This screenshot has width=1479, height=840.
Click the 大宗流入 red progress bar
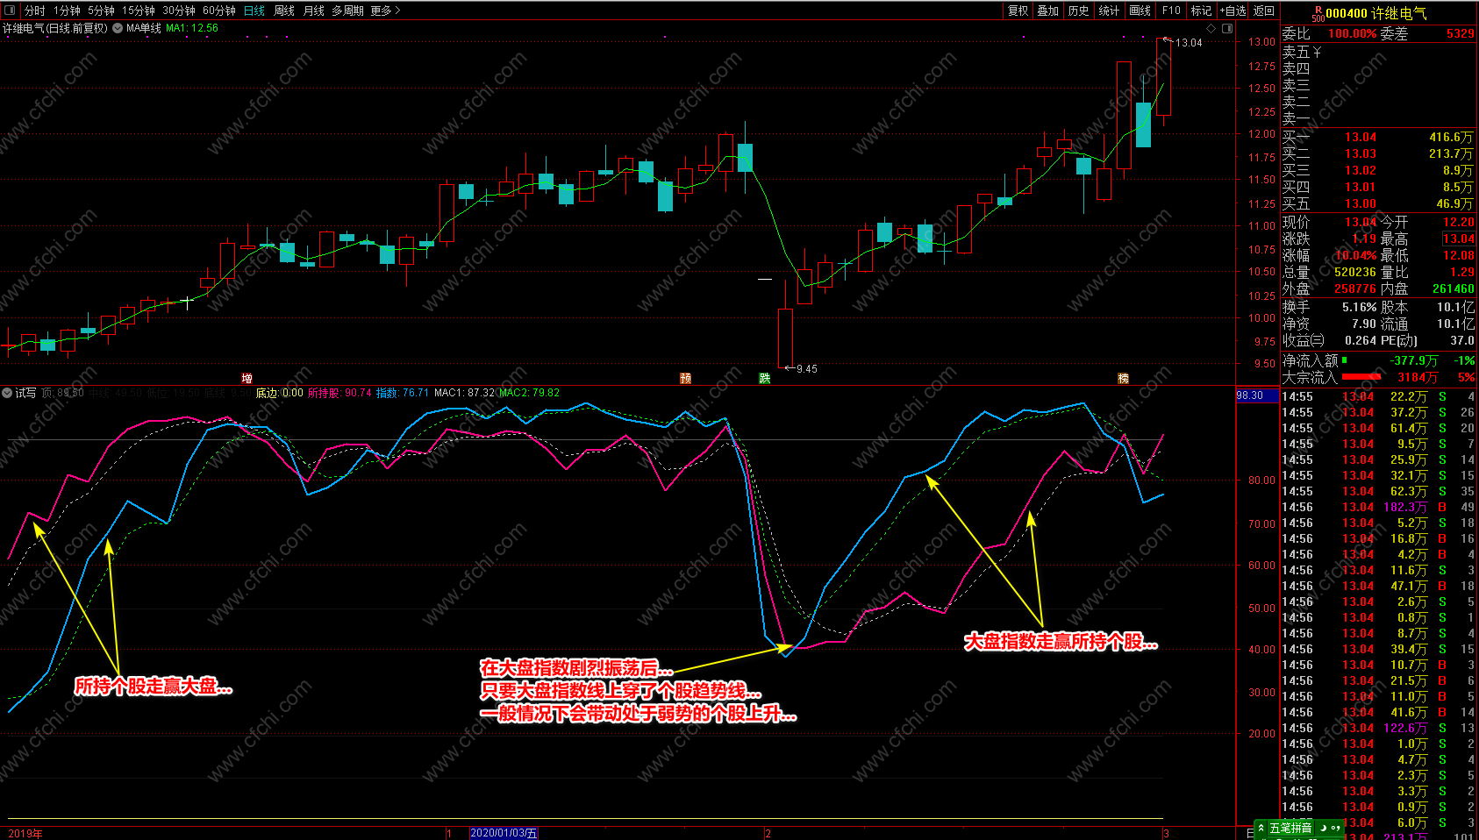point(1361,377)
